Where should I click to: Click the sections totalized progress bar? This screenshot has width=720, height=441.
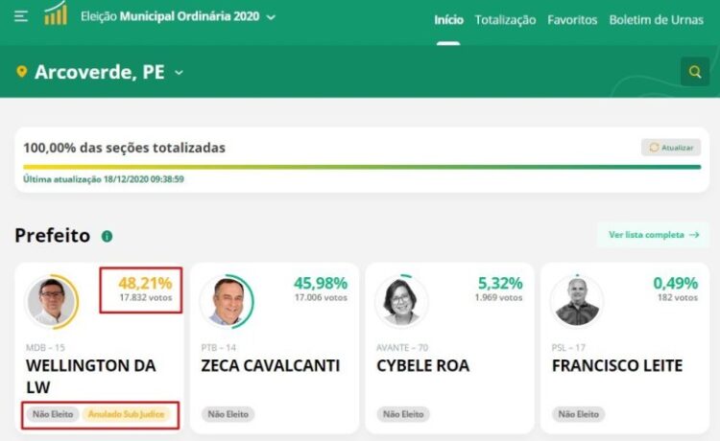click(x=362, y=167)
